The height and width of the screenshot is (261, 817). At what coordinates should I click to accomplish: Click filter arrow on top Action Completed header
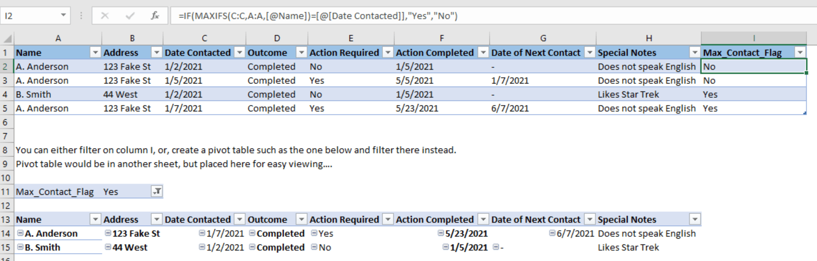(483, 52)
